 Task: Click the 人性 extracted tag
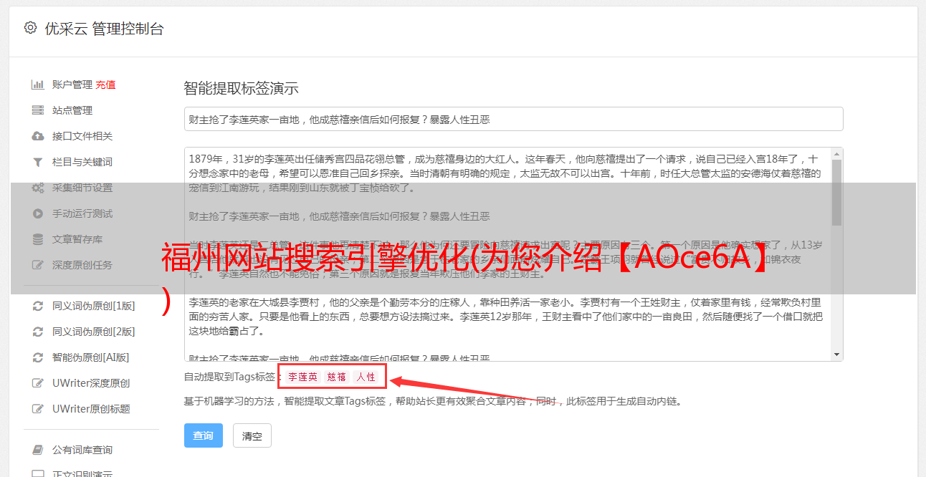click(366, 377)
